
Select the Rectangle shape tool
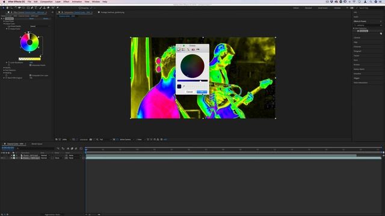point(28,8)
